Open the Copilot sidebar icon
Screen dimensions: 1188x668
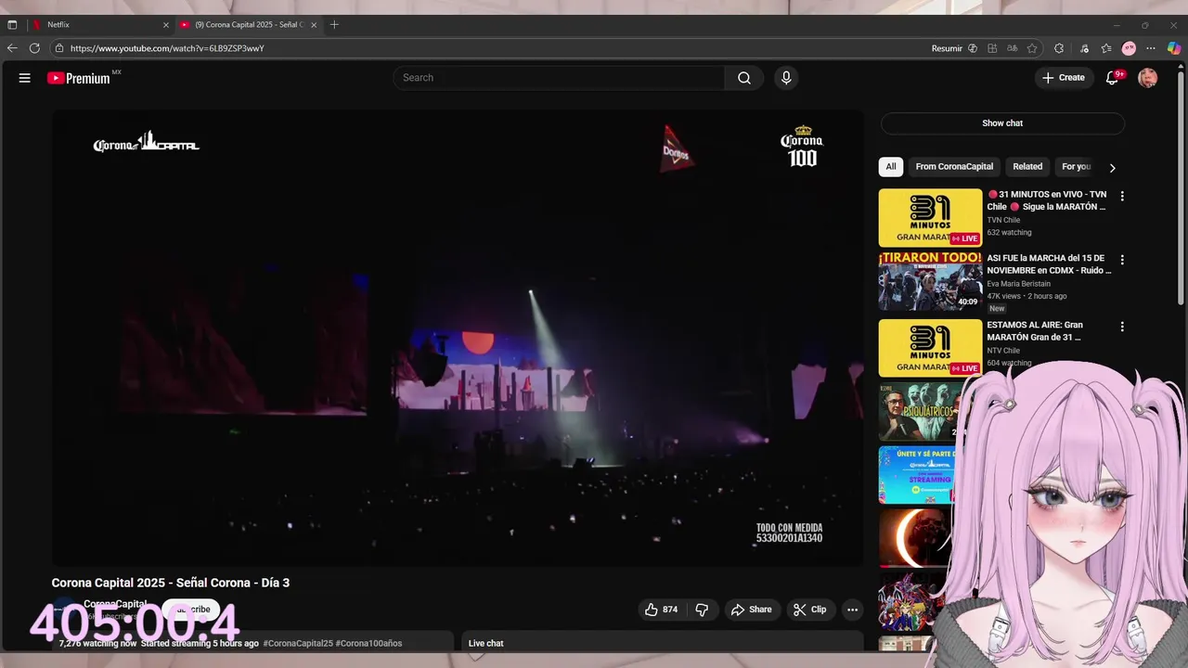coord(1173,48)
